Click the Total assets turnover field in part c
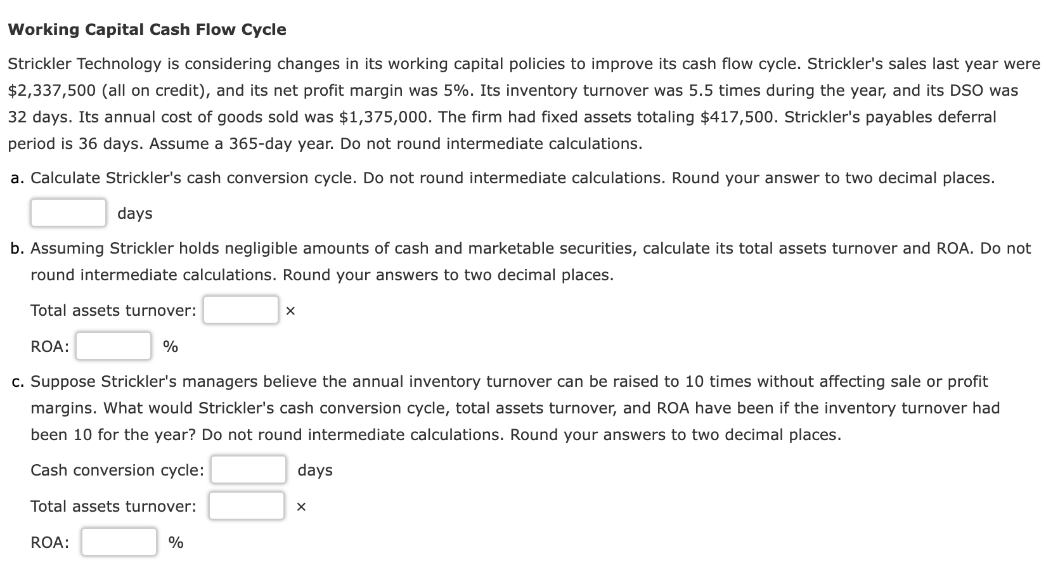The image size is (1046, 577). coord(246,505)
